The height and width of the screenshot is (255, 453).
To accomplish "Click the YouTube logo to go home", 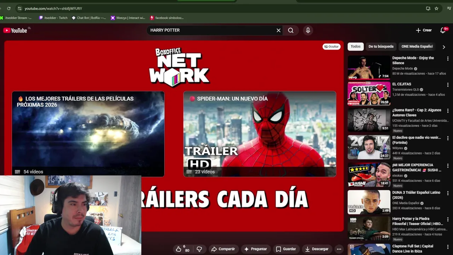I will click(15, 30).
